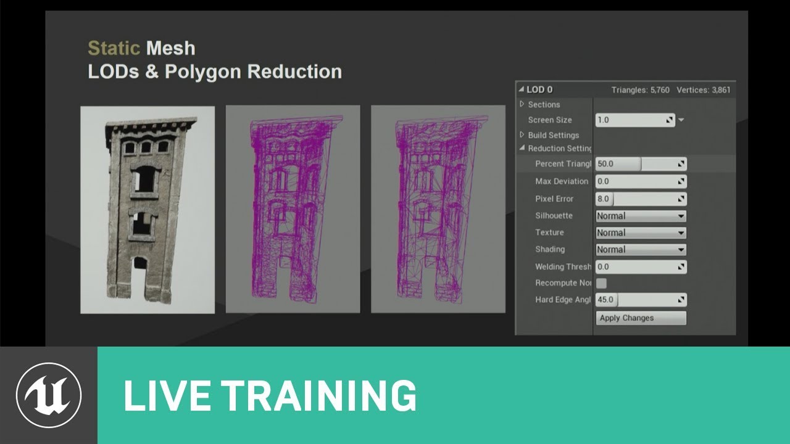Click the 'Silhouette' property label

tap(554, 216)
